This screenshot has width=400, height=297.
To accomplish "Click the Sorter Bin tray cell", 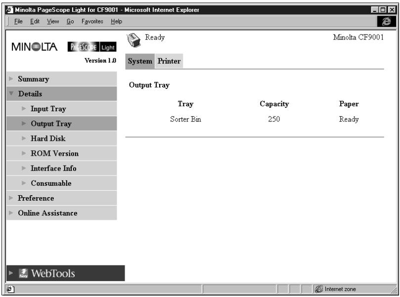I will click(185, 119).
